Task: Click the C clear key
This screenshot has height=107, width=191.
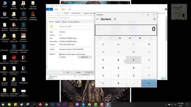Action: (x=133, y=44)
